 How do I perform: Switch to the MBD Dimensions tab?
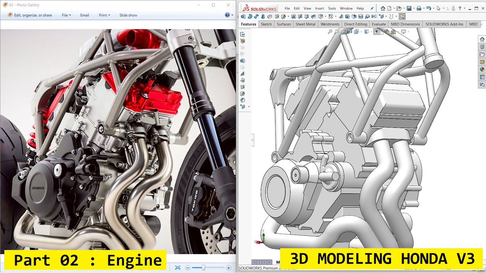(405, 24)
